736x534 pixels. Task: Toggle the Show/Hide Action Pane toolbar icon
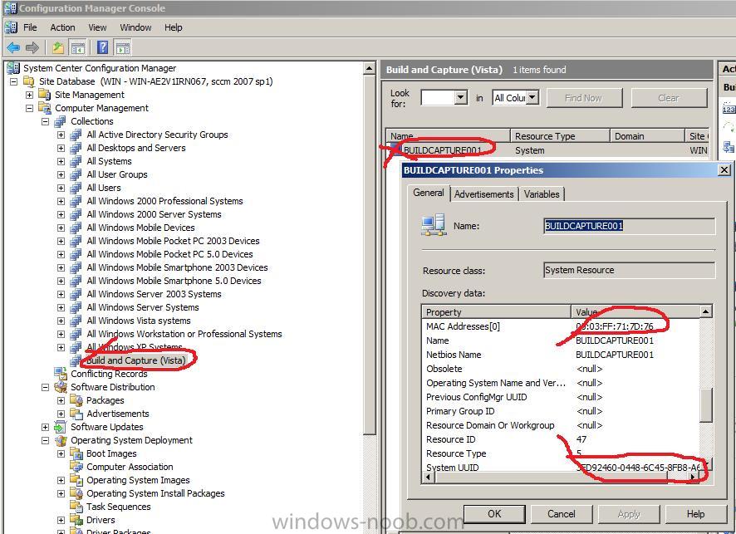[122, 47]
